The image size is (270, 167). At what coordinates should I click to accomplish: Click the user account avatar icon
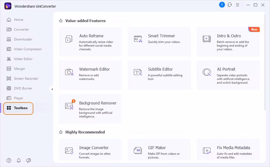(222, 5)
